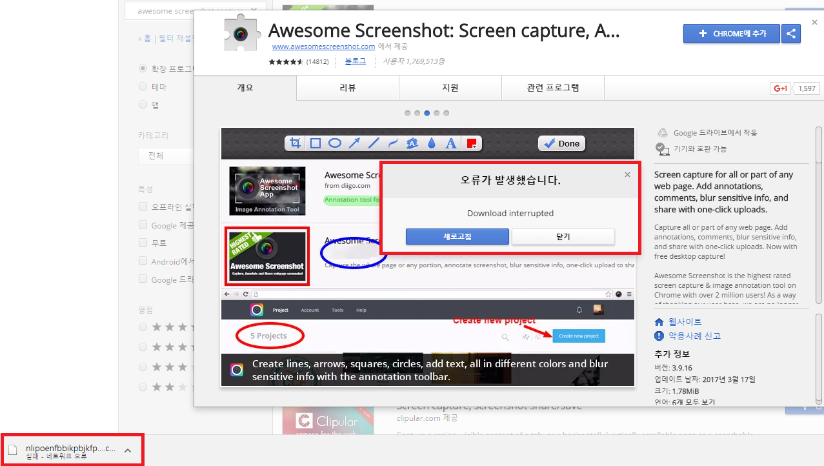Open the 블로그 link
The width and height of the screenshot is (824, 466).
pyautogui.click(x=356, y=61)
